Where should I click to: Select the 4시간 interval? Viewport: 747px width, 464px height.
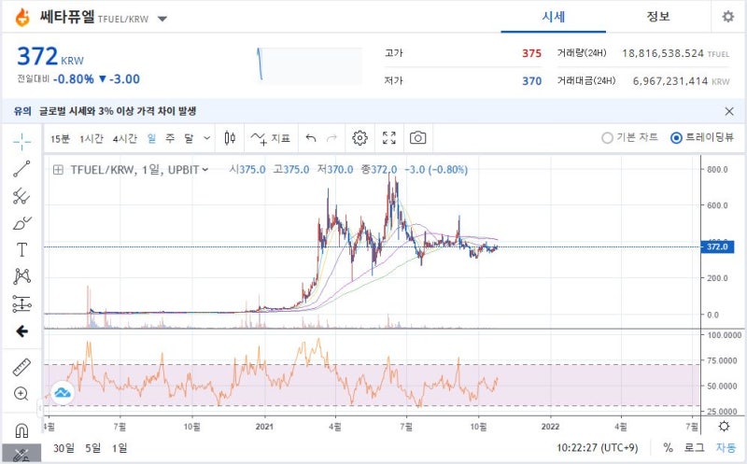(125, 138)
